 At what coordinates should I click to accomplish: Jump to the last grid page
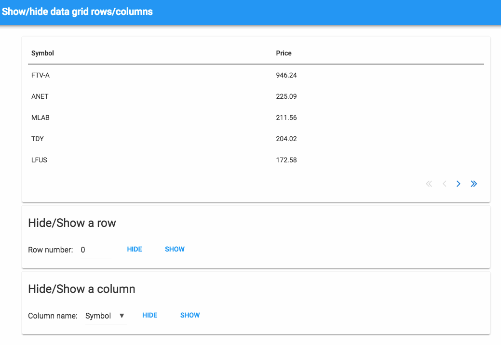tap(474, 184)
